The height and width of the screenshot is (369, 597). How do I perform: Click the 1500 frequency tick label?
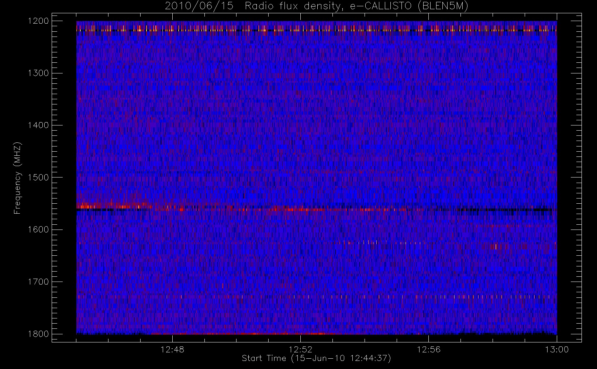[x=38, y=177]
